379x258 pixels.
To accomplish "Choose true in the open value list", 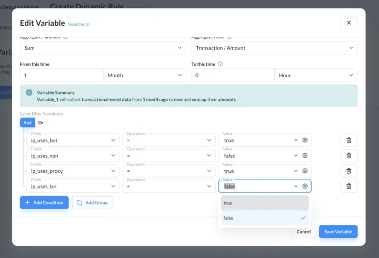I will coord(265,203).
